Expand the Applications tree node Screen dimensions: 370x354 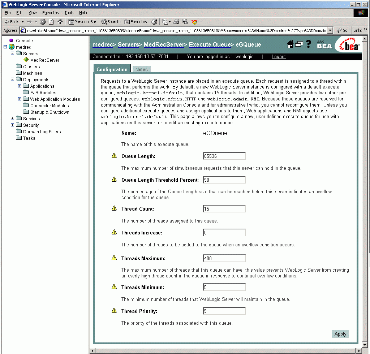tap(20, 86)
